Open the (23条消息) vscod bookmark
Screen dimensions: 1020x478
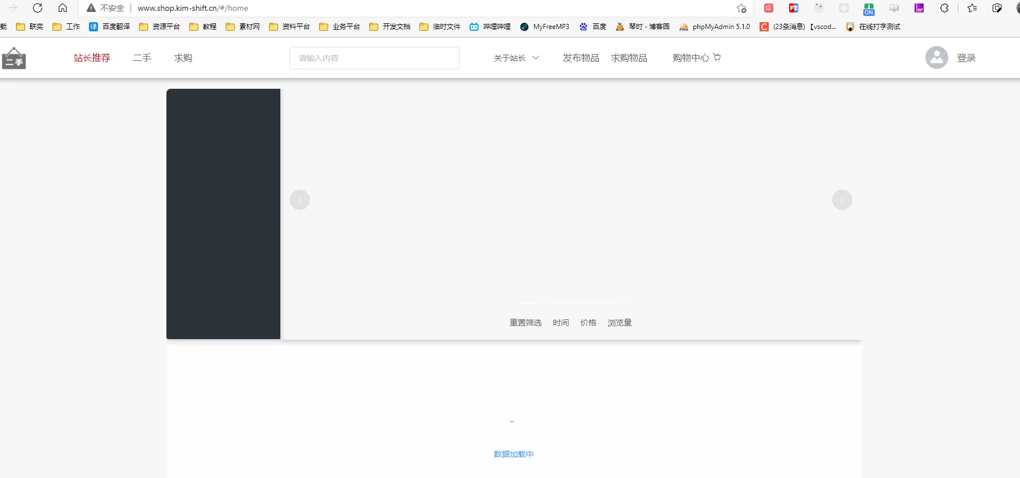coord(798,27)
